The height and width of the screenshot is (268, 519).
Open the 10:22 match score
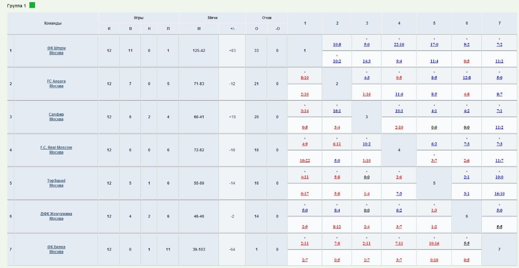304,161
